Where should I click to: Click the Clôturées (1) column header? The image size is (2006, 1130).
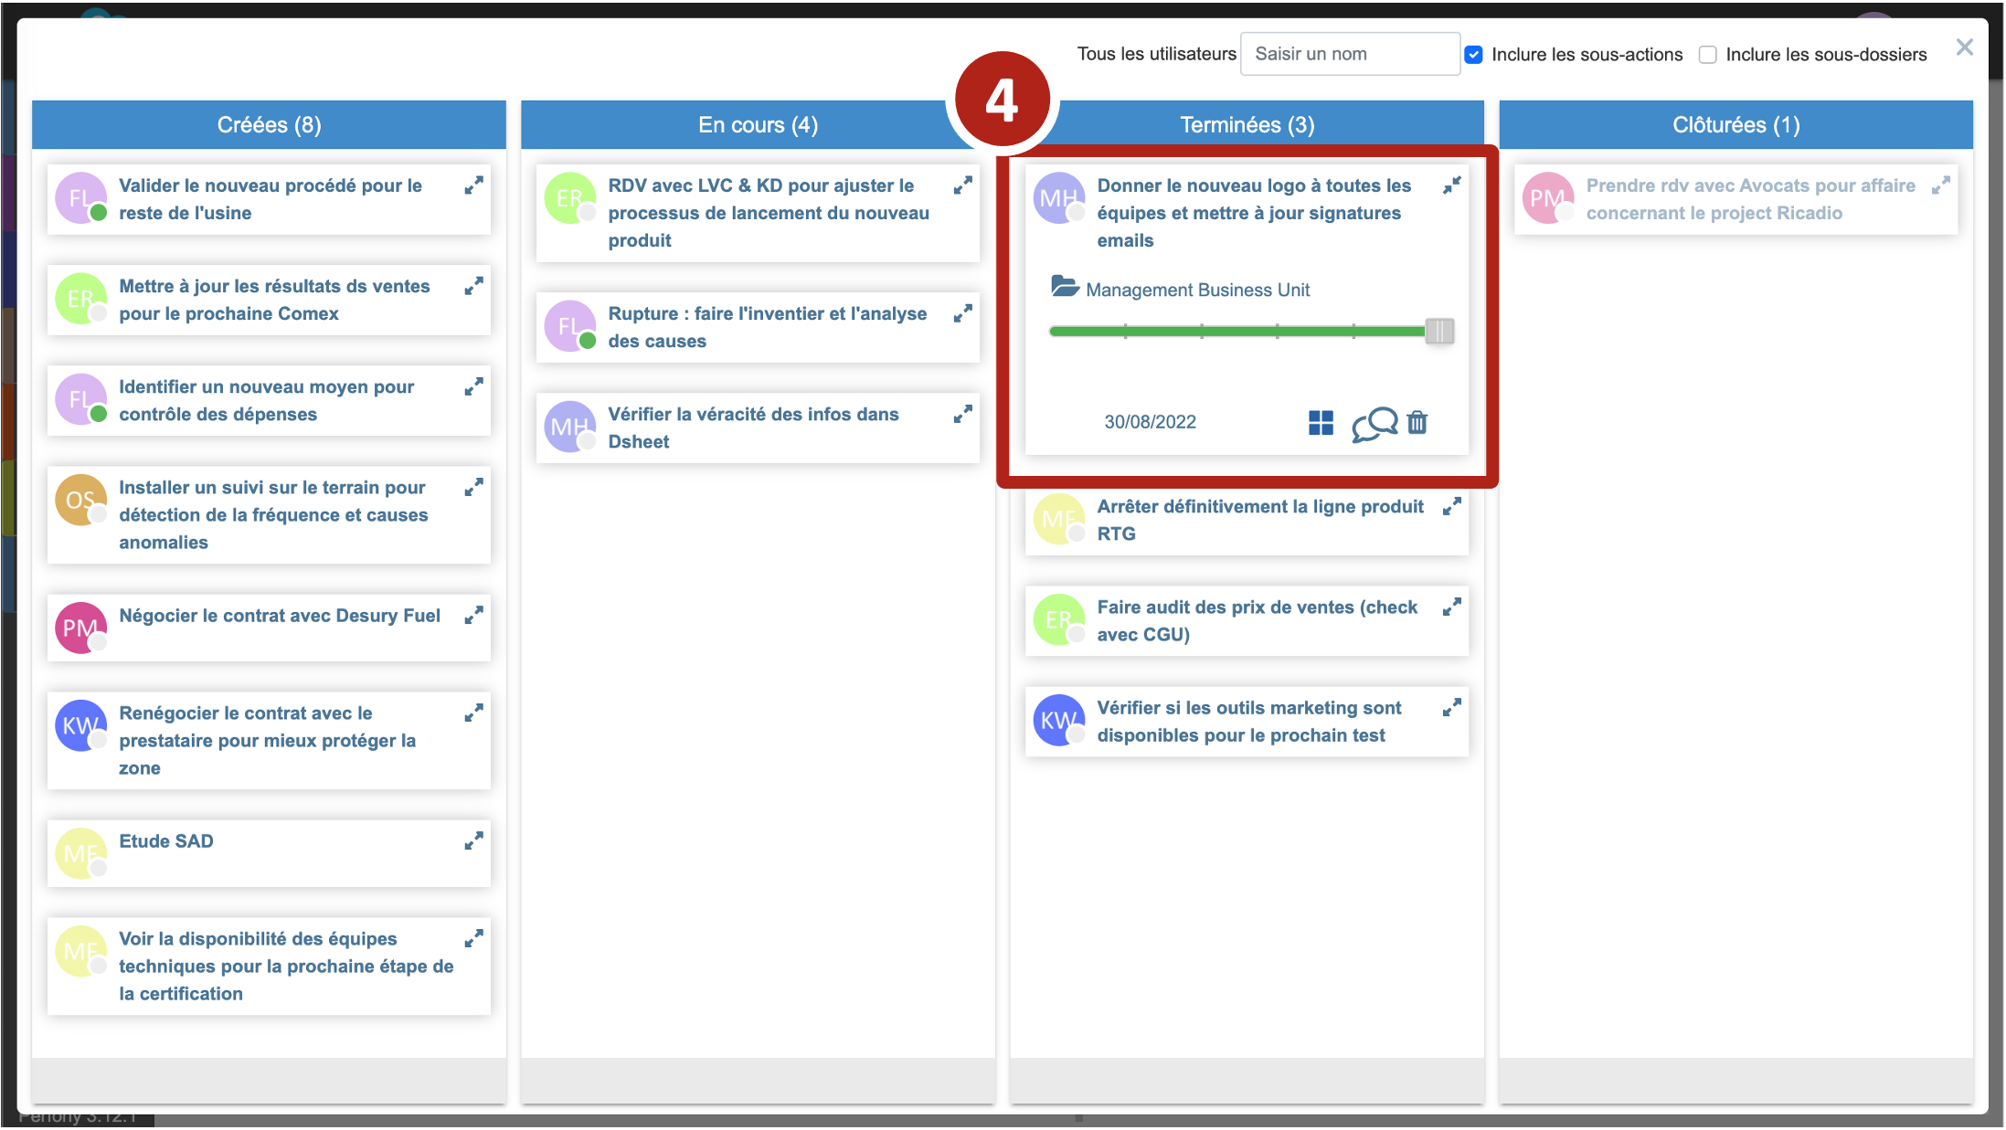(x=1735, y=125)
